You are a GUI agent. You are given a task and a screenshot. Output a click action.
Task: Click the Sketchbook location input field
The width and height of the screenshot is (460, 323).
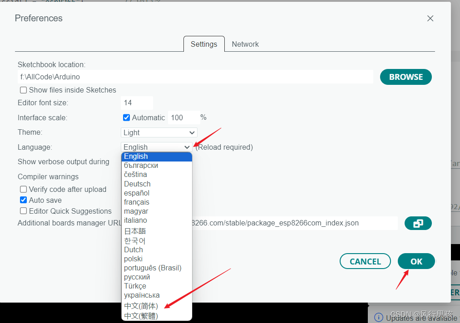pos(195,77)
